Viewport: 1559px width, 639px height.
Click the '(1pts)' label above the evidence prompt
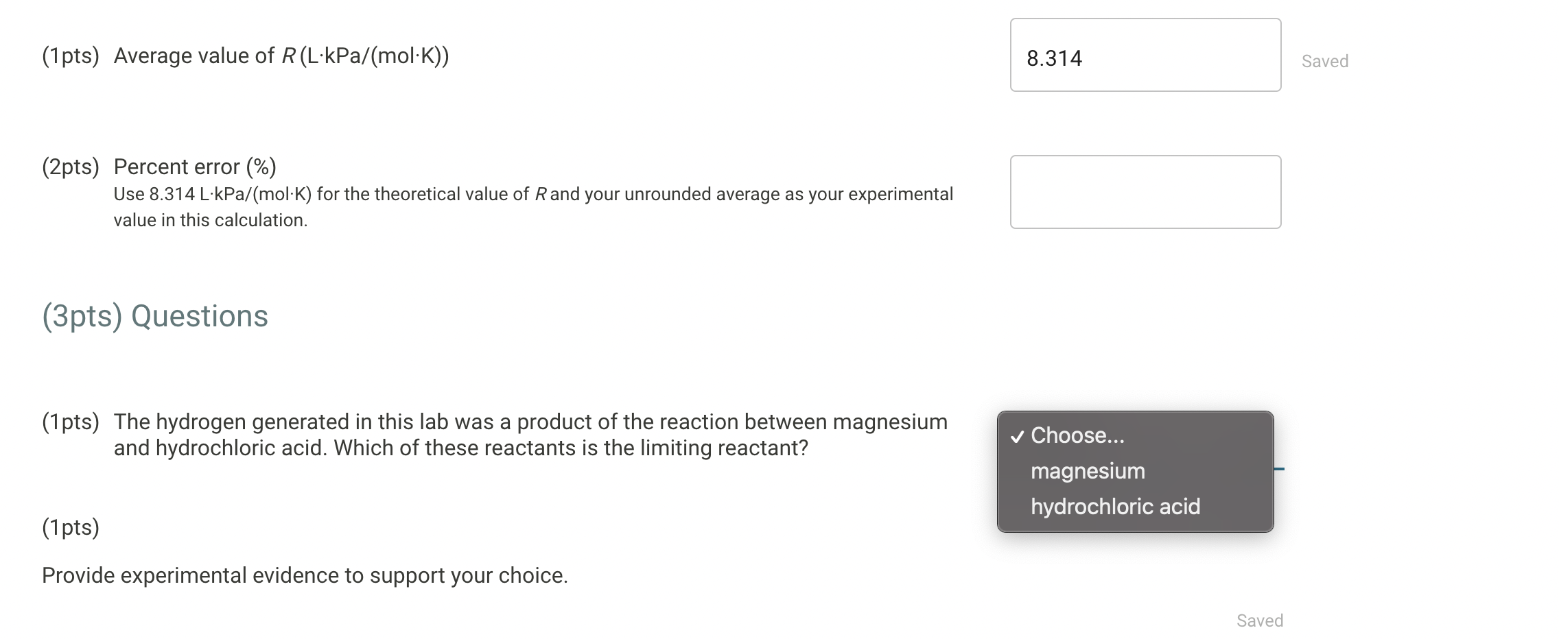[x=70, y=528]
